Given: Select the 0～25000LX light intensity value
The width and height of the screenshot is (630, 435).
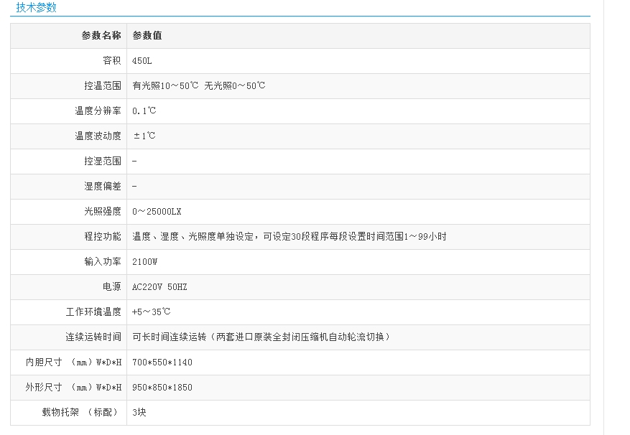Looking at the screenshot, I should (x=157, y=212).
